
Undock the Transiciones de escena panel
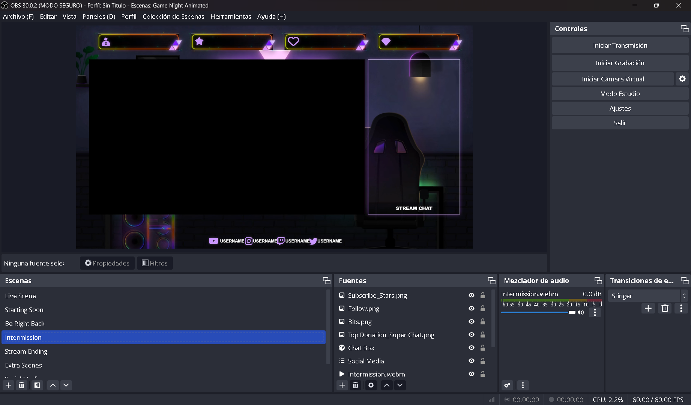pyautogui.click(x=685, y=280)
